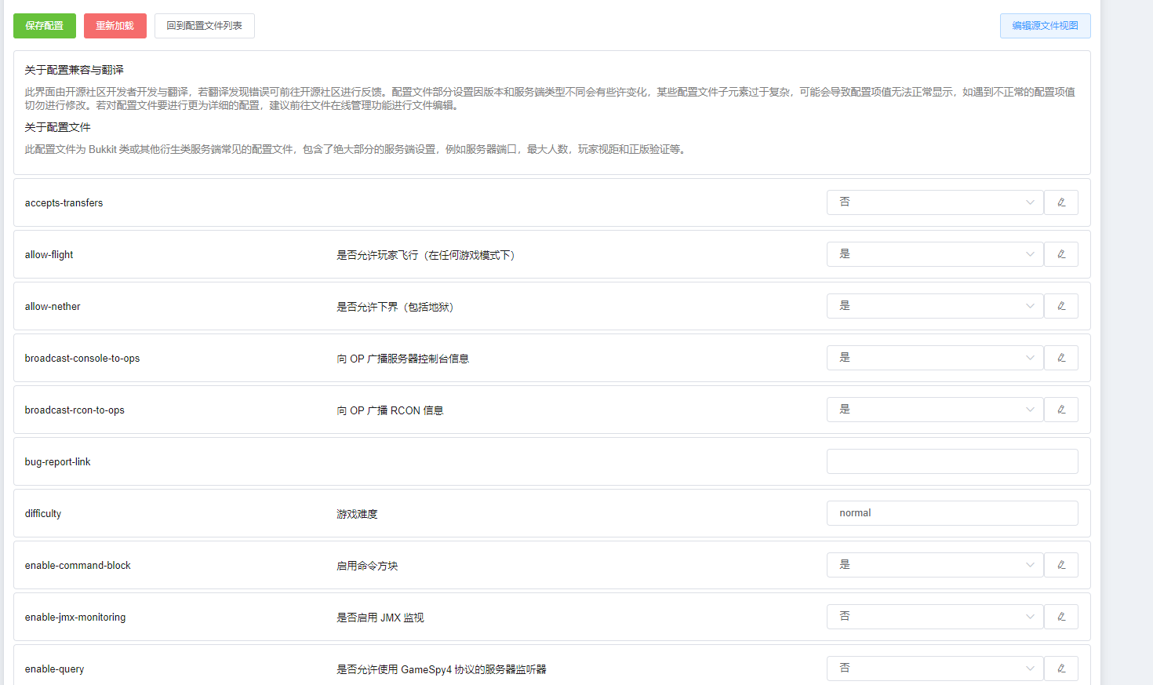Focus the bug-report-link text field
The width and height of the screenshot is (1153, 685).
tap(951, 461)
